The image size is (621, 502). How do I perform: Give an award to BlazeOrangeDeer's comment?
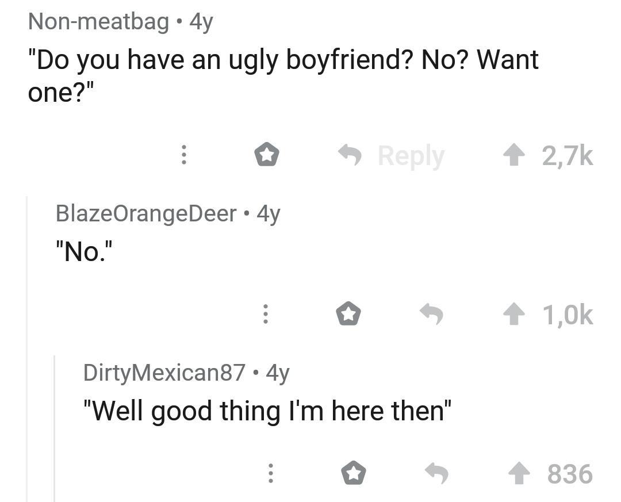click(x=348, y=315)
